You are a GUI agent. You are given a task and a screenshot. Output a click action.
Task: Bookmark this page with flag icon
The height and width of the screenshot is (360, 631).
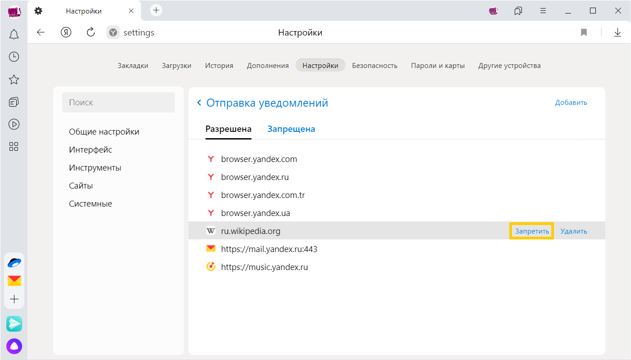(584, 32)
